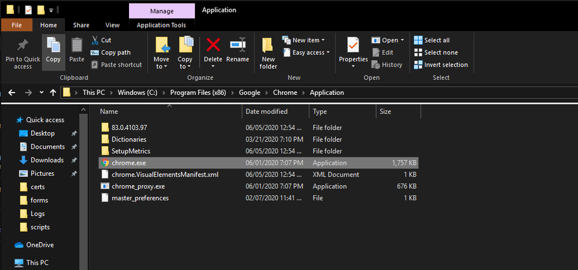Click the Cut scissors icon
The height and width of the screenshot is (270, 578).
pyautogui.click(x=95, y=40)
